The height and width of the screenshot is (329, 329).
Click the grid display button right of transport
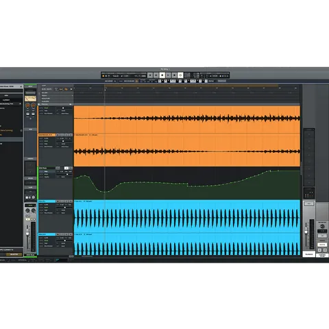tap(187, 75)
